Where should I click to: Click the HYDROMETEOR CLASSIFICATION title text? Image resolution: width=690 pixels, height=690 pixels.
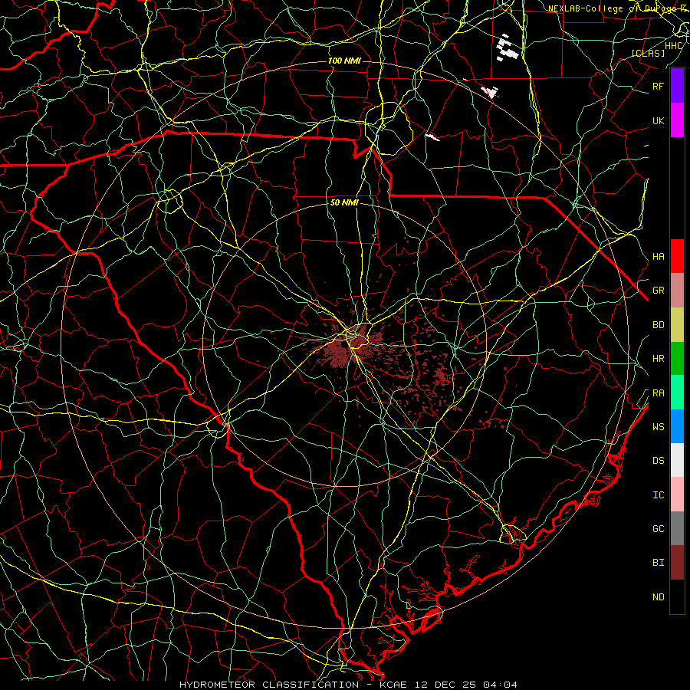(x=269, y=685)
